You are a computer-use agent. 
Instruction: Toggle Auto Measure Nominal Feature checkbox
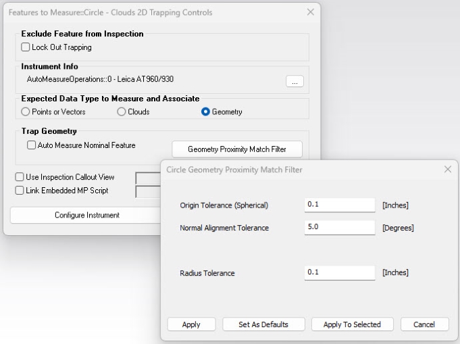[x=32, y=145]
